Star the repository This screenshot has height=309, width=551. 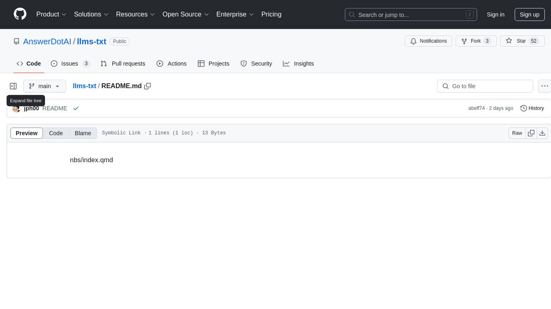pyautogui.click(x=522, y=41)
